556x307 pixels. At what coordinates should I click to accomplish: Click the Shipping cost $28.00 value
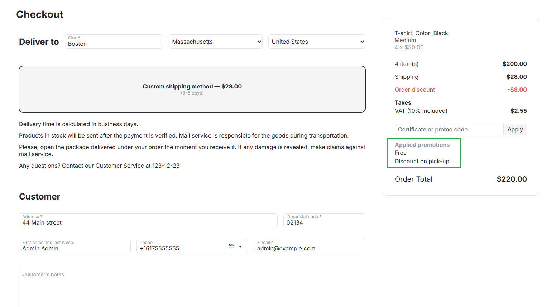tap(517, 77)
